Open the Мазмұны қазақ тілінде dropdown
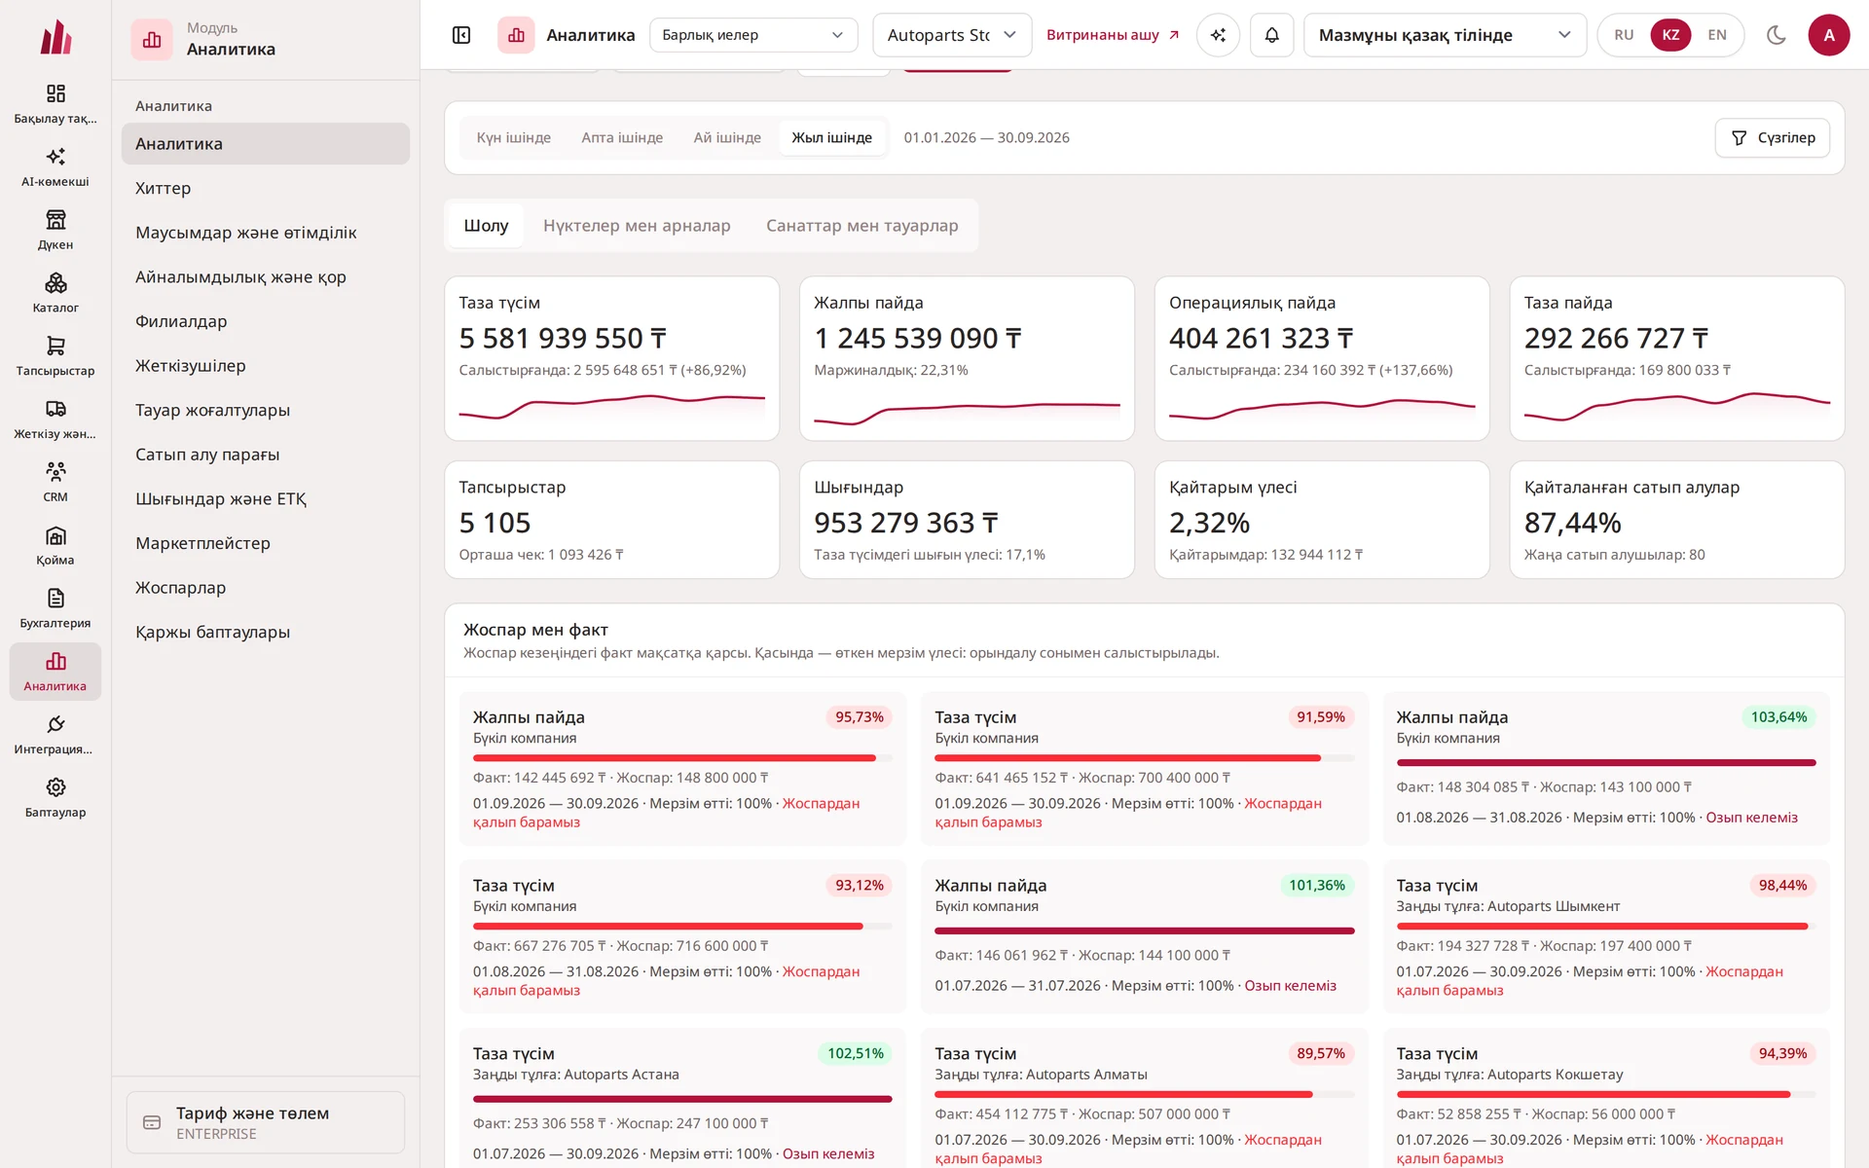Viewport: 1869px width, 1168px height. pos(1445,35)
